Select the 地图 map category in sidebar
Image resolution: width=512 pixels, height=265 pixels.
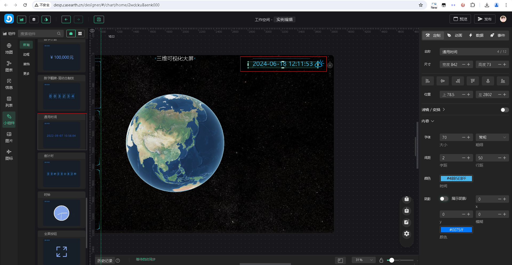tap(9, 48)
